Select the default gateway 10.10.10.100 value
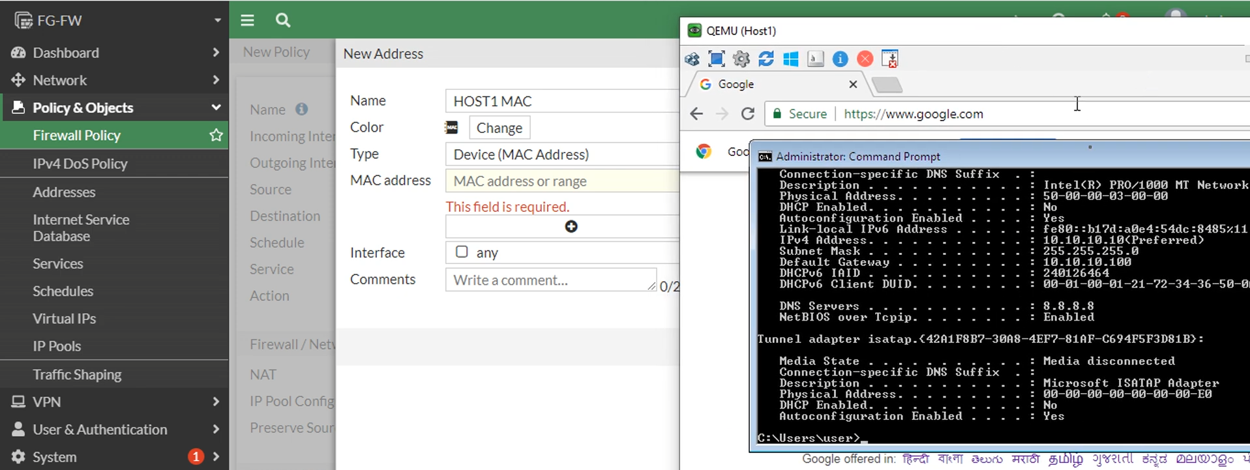The width and height of the screenshot is (1250, 470). (x=1087, y=262)
